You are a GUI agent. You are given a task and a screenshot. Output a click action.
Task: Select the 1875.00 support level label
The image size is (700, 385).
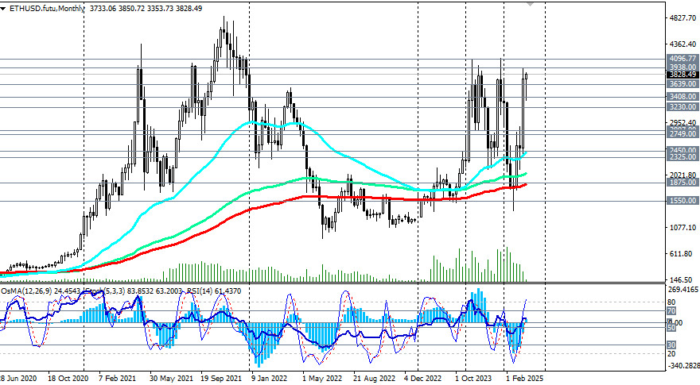coord(682,183)
